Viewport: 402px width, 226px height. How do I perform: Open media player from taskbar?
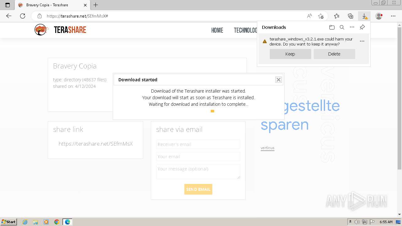46,222
